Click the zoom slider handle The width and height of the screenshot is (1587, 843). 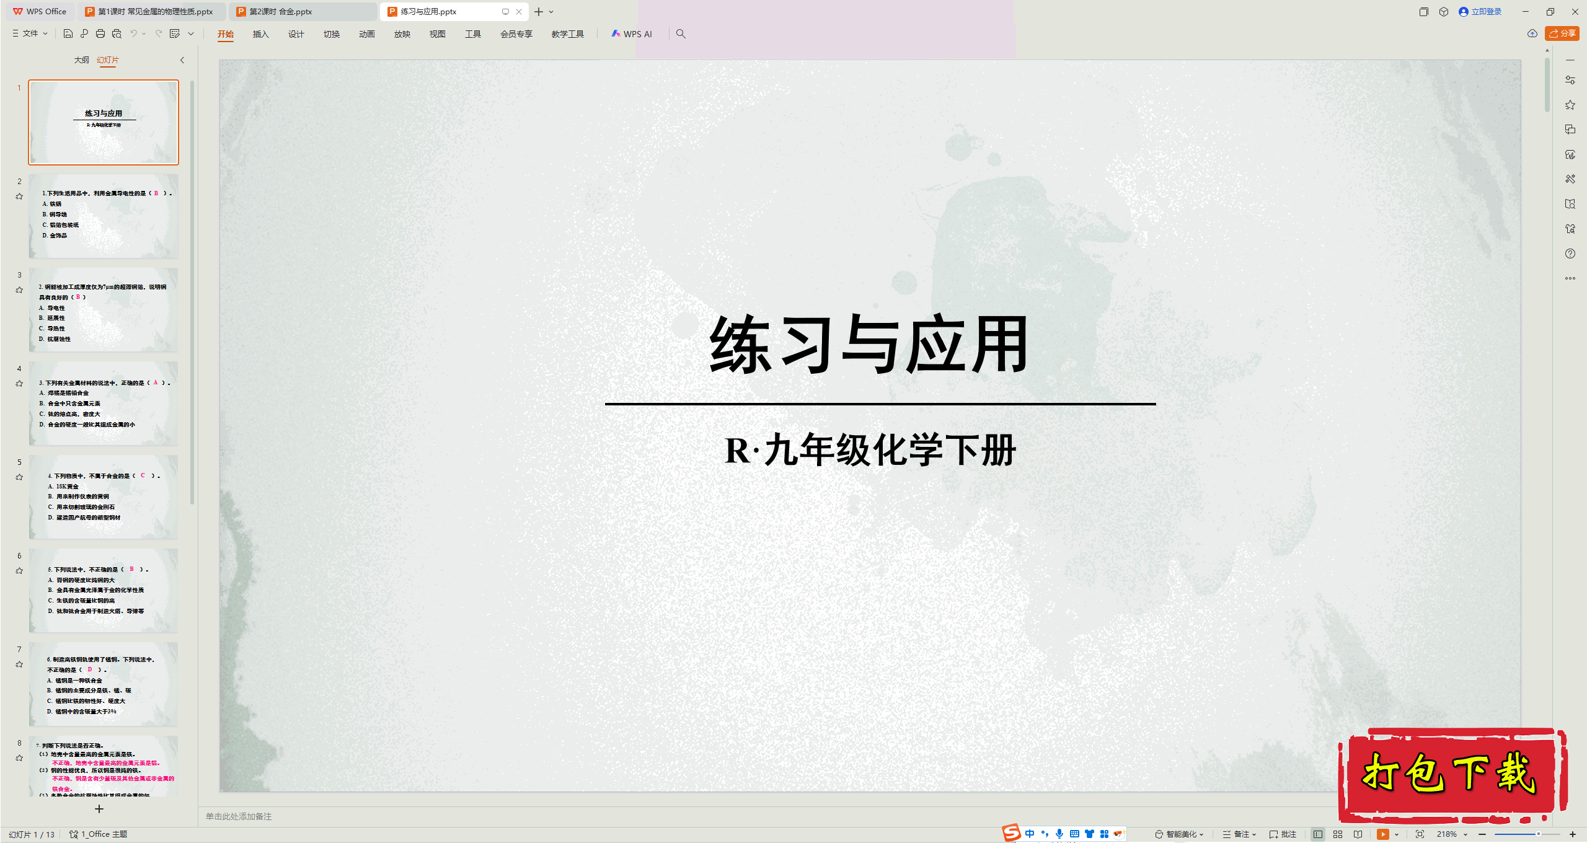(1539, 834)
